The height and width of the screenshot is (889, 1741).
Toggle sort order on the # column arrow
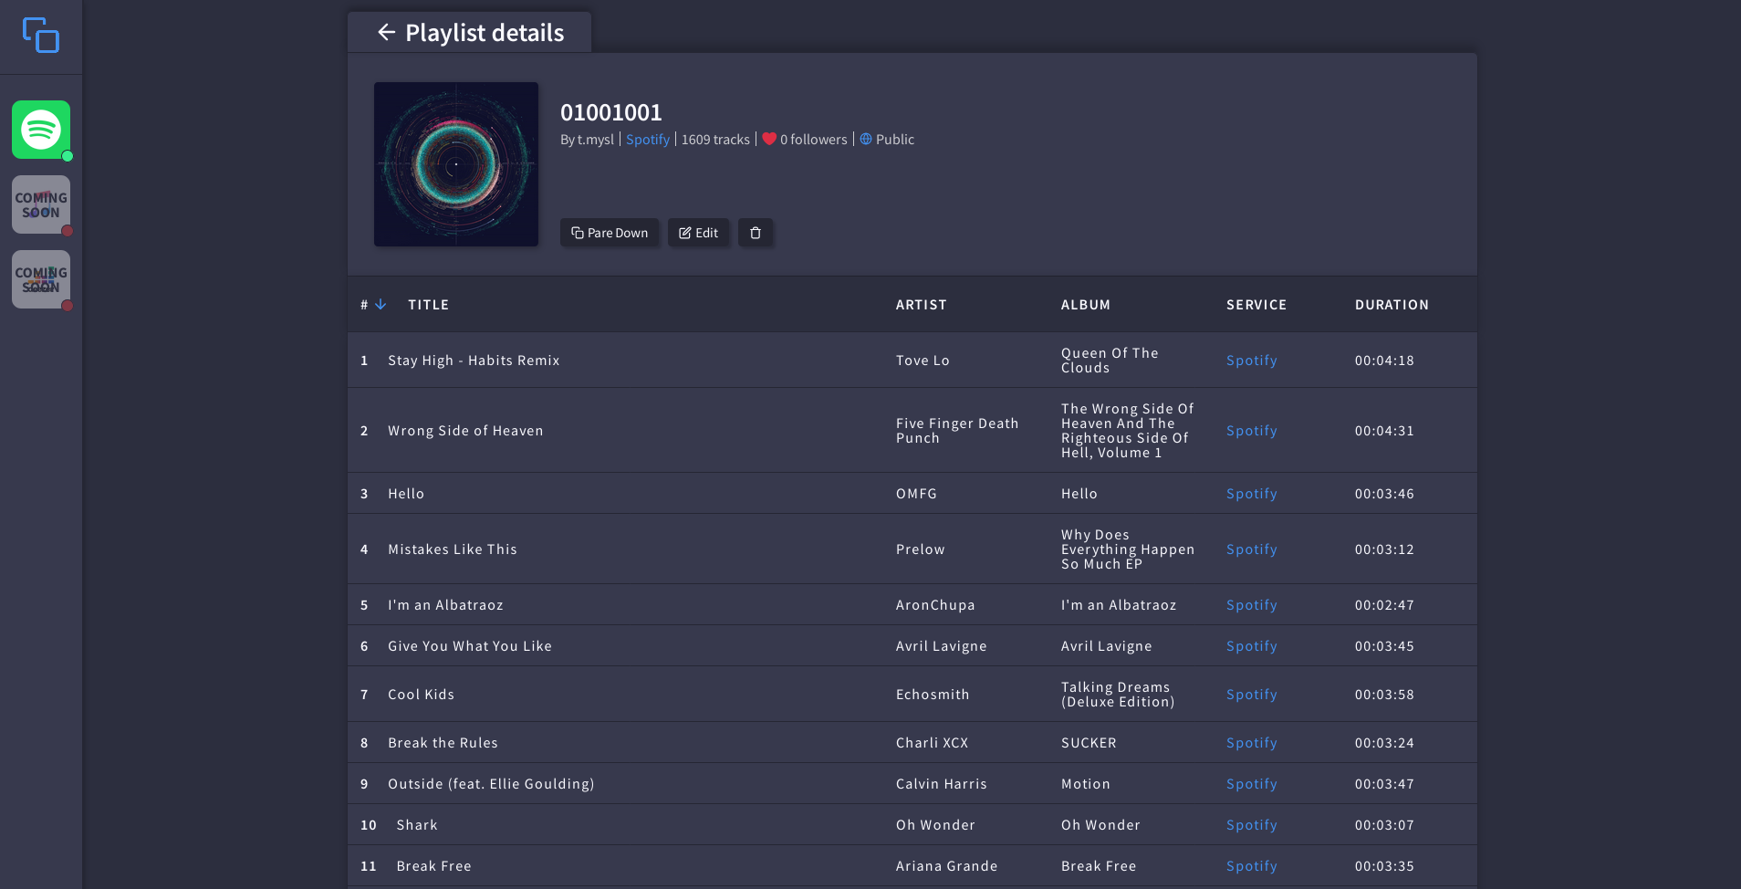pos(381,304)
